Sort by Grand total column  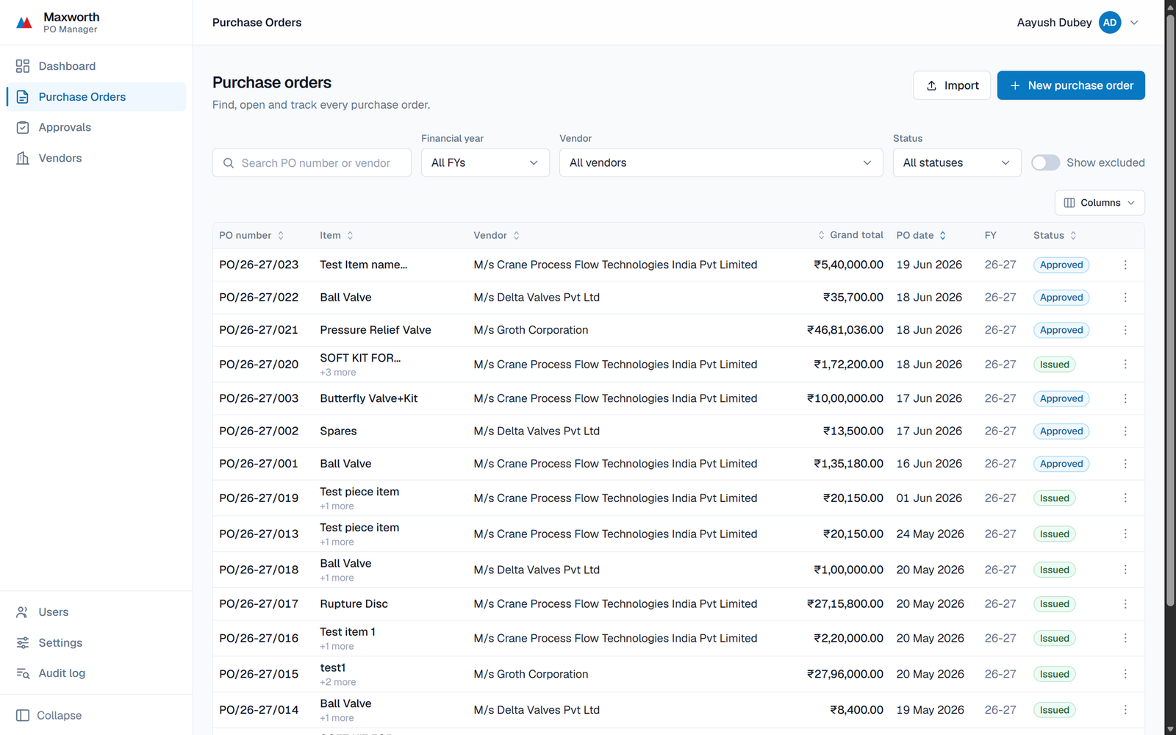(850, 235)
